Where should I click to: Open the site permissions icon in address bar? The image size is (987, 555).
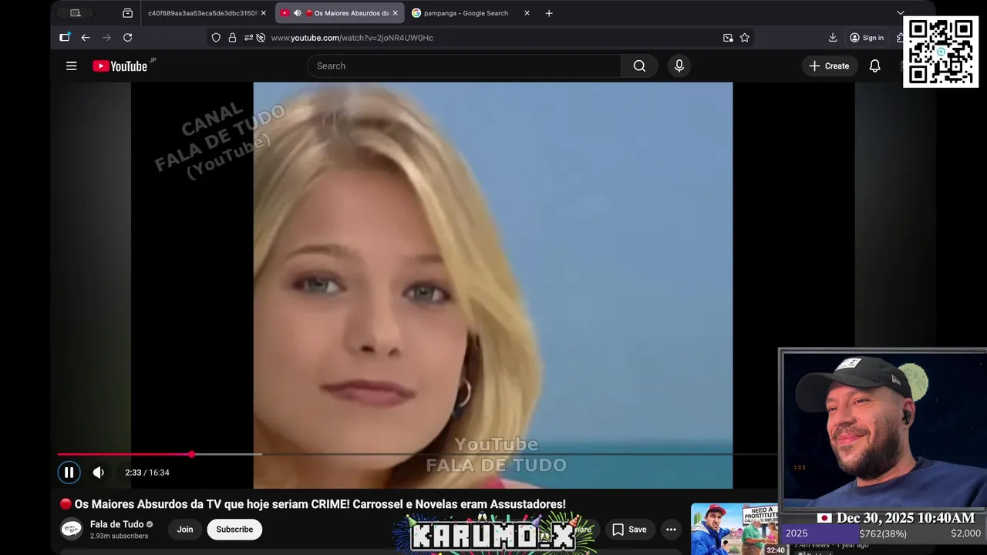click(x=248, y=38)
